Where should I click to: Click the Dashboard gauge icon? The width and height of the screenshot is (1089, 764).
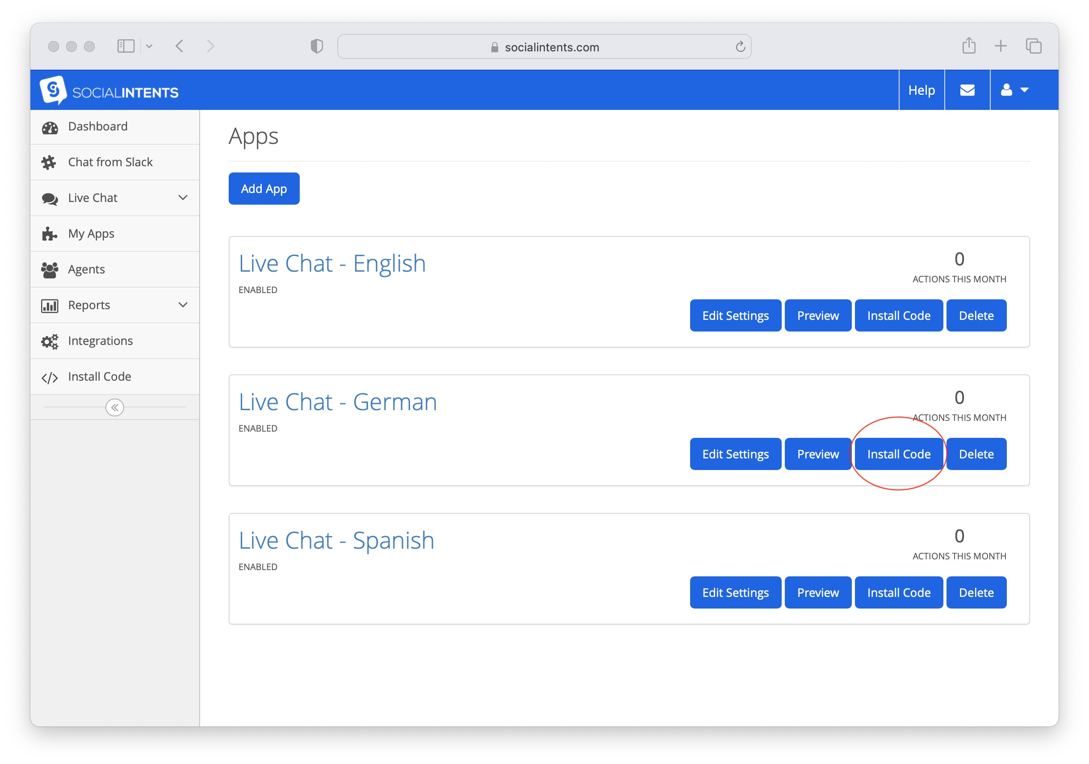[50, 127]
